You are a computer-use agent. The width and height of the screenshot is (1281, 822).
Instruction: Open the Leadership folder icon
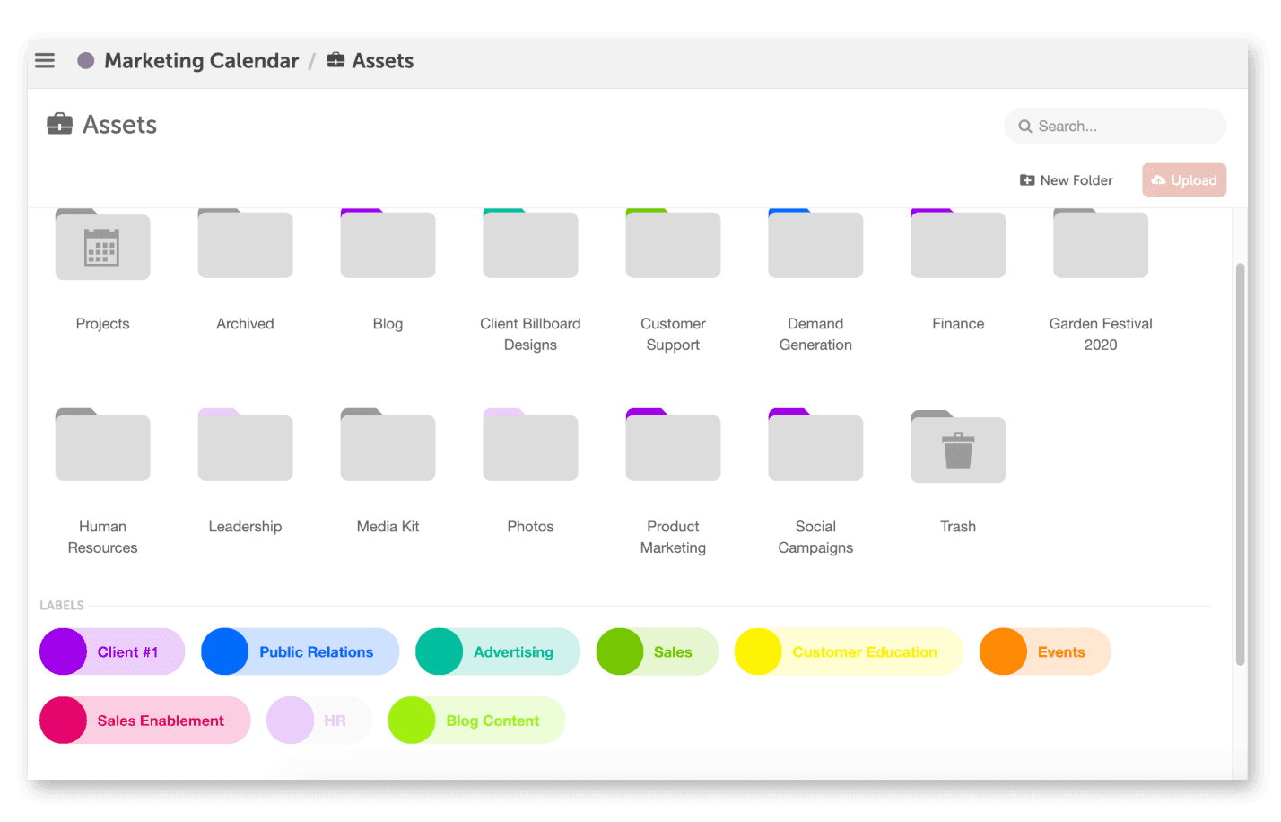coord(245,445)
